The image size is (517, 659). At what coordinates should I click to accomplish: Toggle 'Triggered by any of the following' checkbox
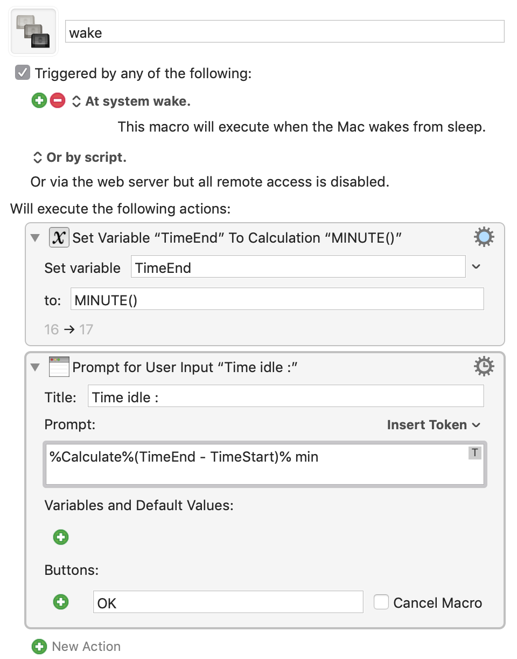tap(23, 73)
